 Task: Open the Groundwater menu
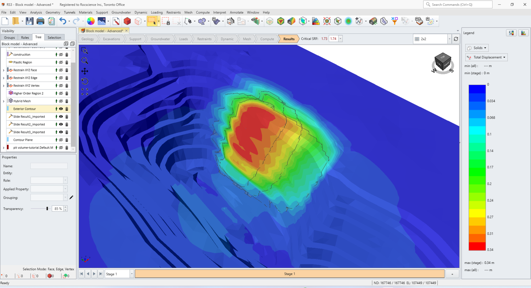pyautogui.click(x=121, y=12)
